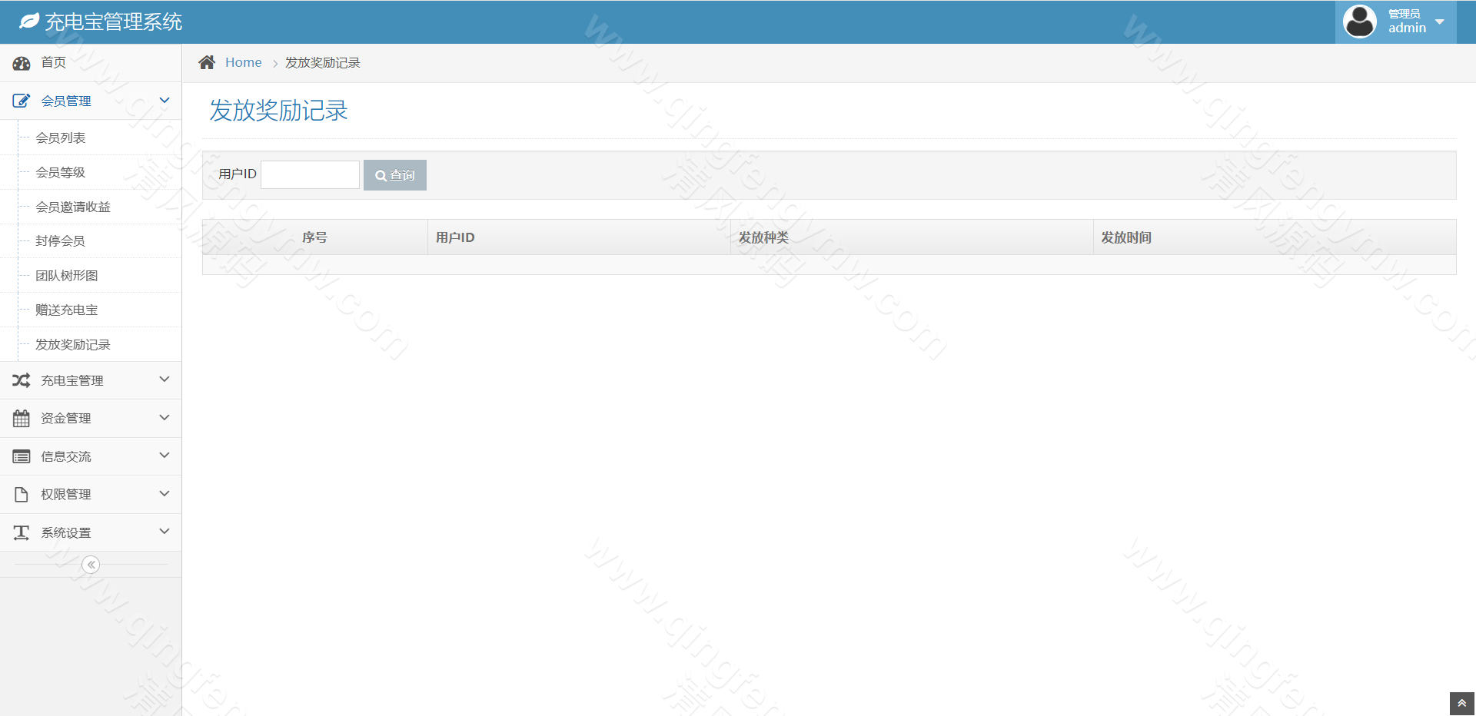Click the admin avatar picture

1359,22
